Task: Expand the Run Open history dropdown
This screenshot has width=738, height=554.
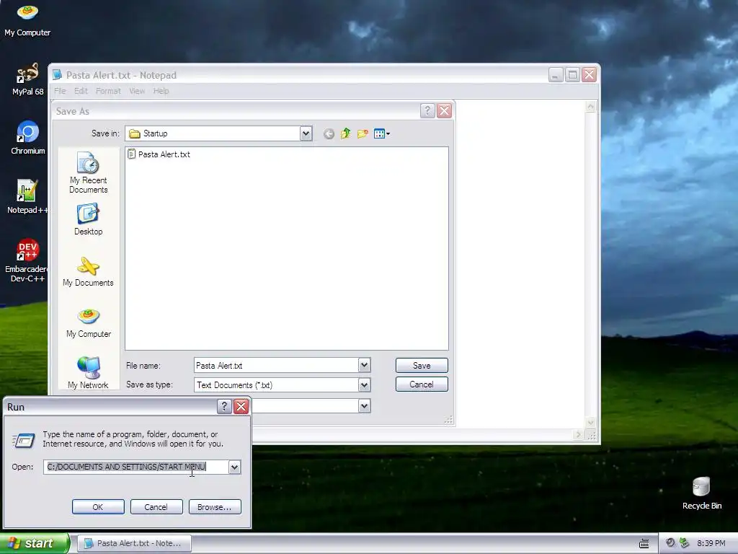Action: click(x=234, y=467)
